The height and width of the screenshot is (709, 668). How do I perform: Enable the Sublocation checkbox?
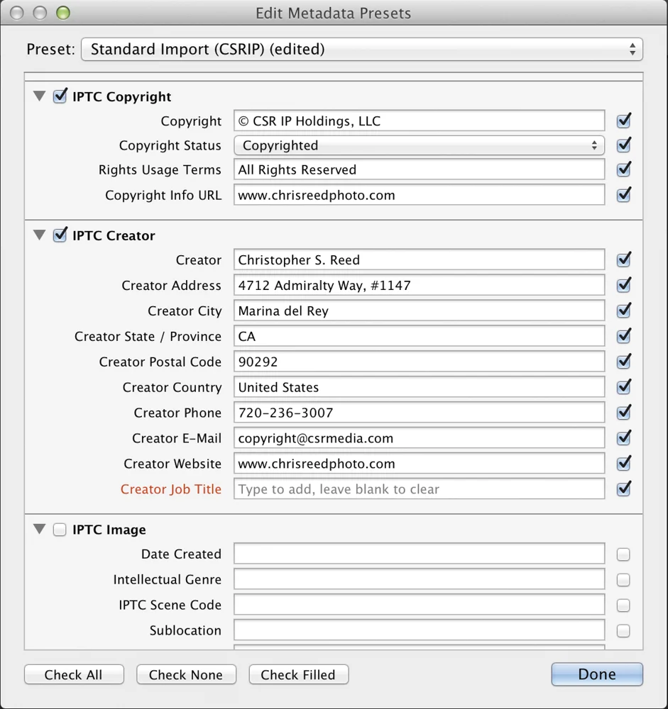tap(623, 631)
